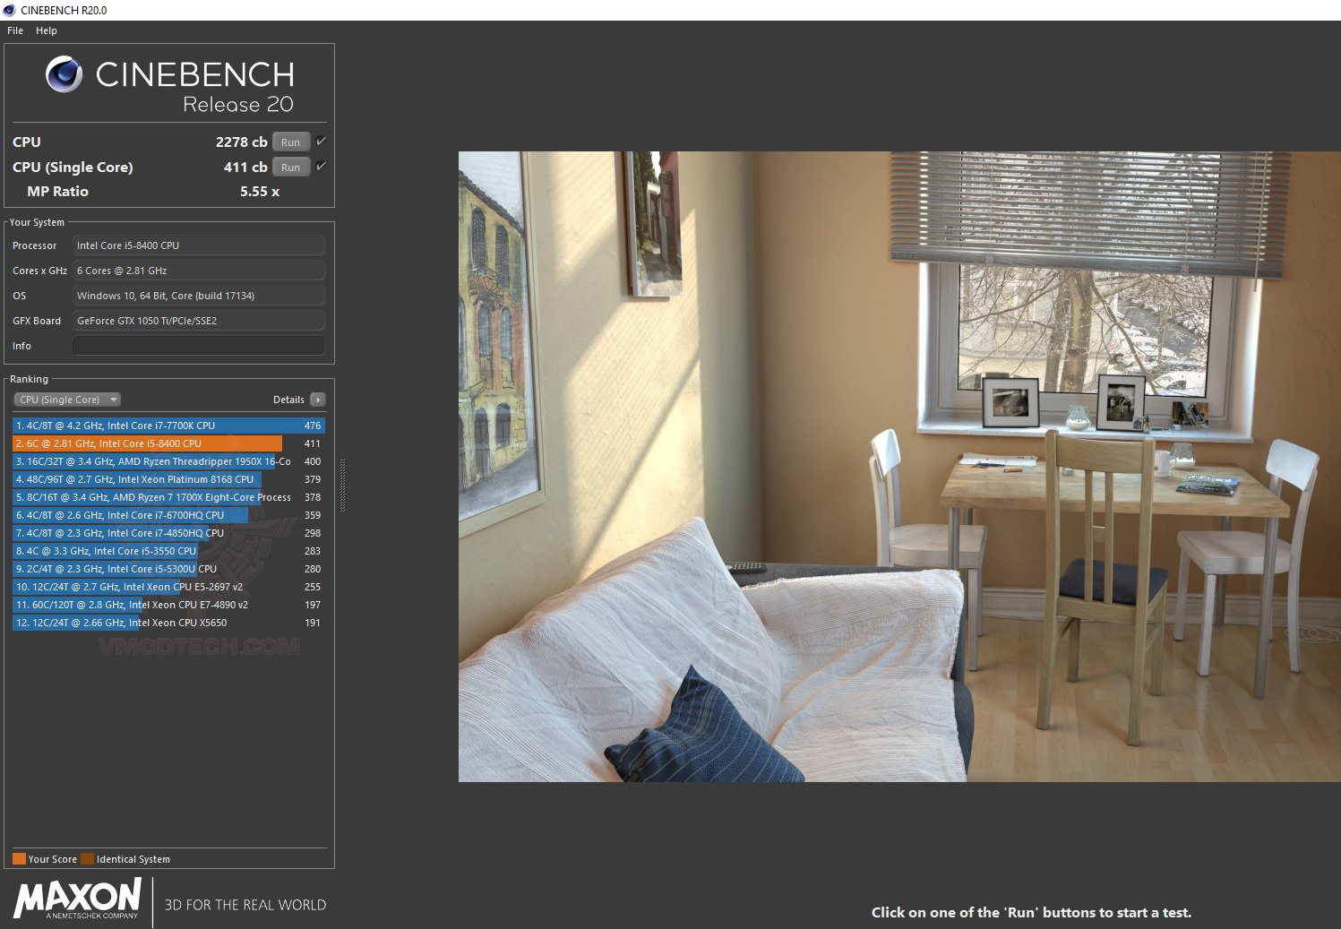This screenshot has width=1341, height=929.
Task: Click the Processor field showing i5-8400
Action: pos(198,245)
